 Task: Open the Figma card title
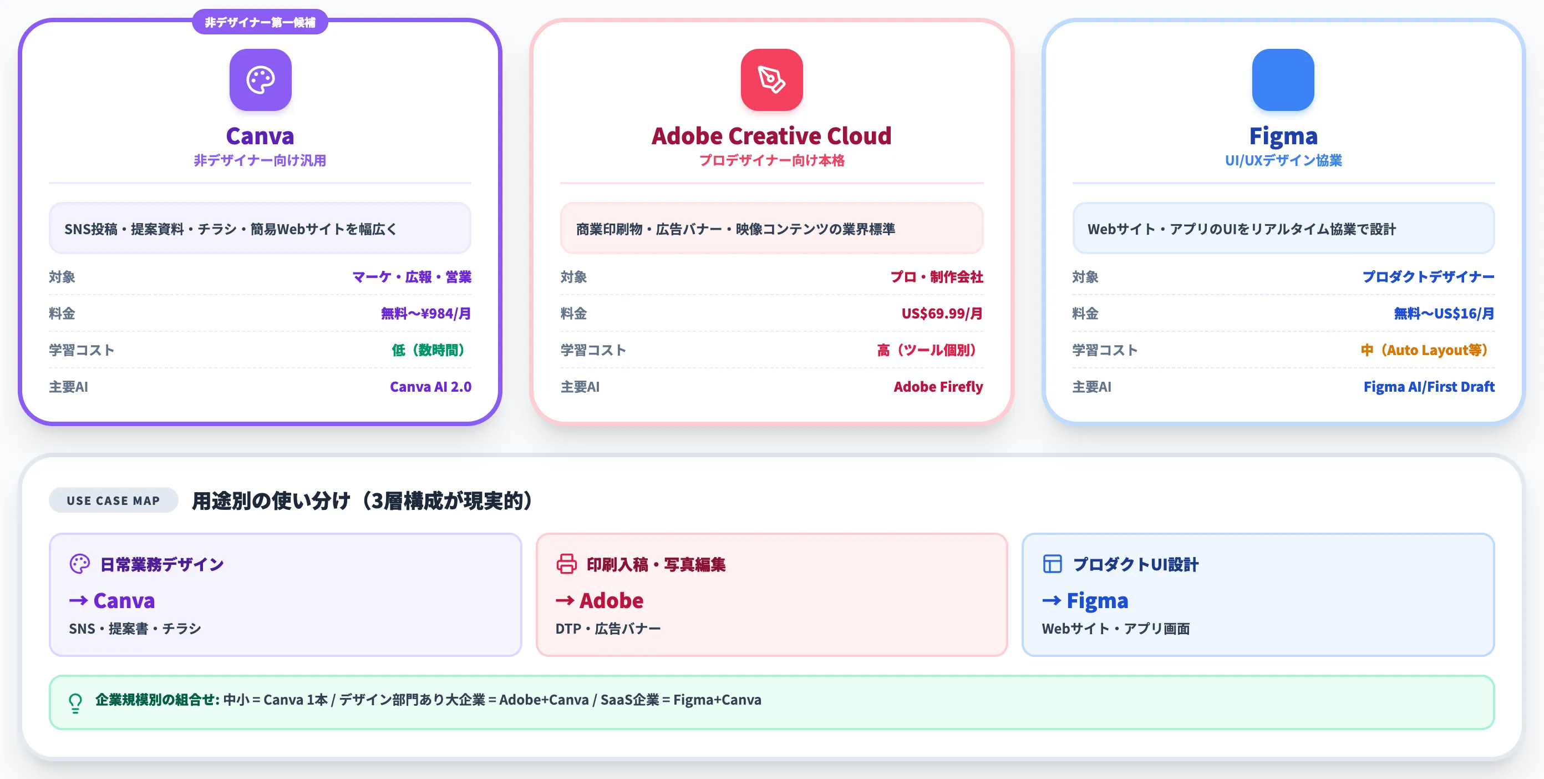(x=1283, y=136)
